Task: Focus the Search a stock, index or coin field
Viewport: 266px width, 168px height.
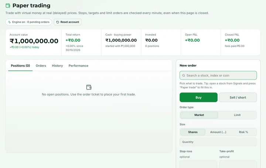Action: click(218, 75)
